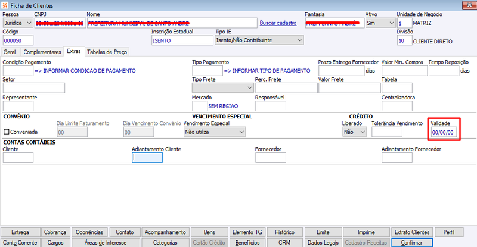Open the Bens button
477x247 pixels.
pyautogui.click(x=209, y=232)
